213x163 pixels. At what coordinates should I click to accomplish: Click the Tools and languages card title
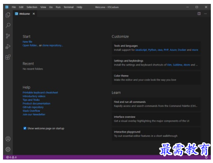[126, 46]
